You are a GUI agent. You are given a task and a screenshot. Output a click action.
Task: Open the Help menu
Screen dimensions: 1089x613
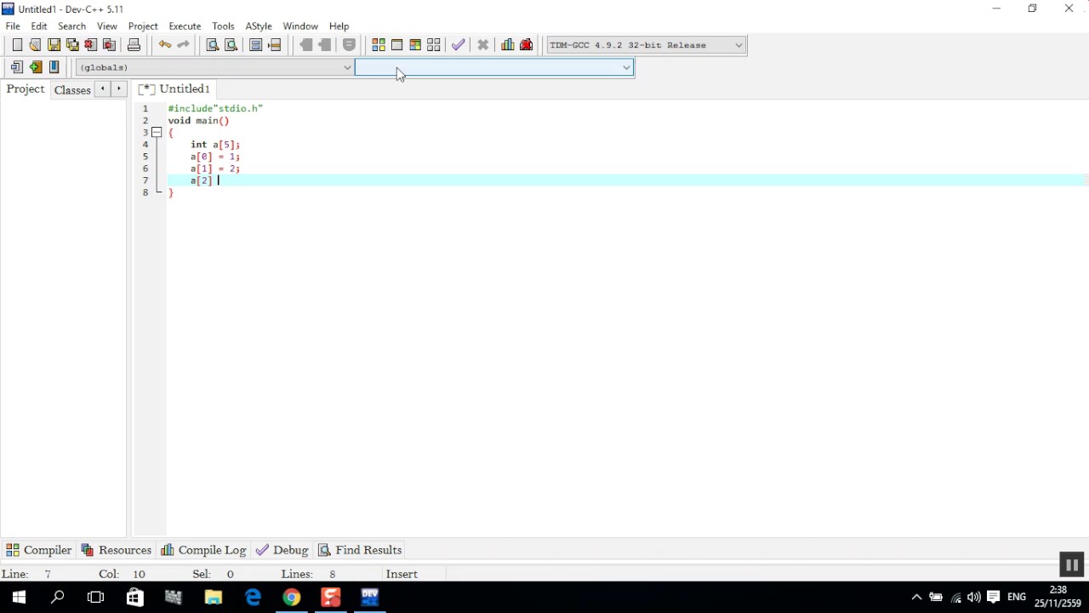pos(339,26)
